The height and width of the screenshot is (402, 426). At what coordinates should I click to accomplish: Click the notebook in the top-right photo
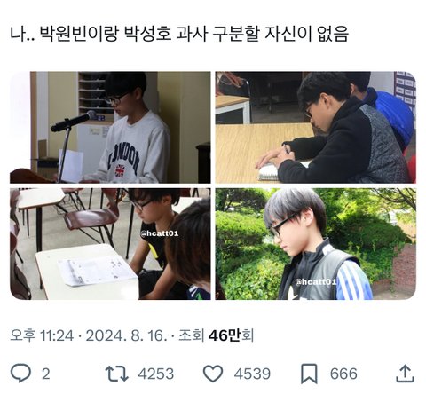coord(270,171)
